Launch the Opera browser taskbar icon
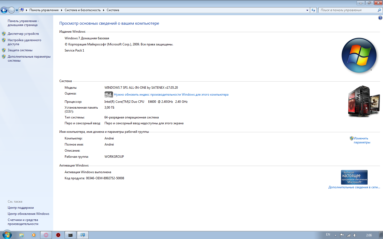Image resolution: width=383 pixels, height=239 pixels. point(46,235)
